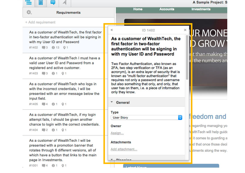This screenshot has width=245, height=173.
Task: Select requirement about valid User ID and Password
Action: click(65, 63)
